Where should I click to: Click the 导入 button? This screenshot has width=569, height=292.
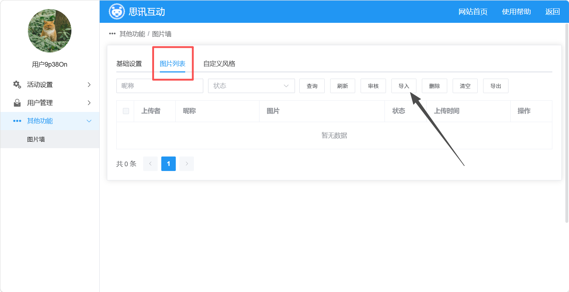point(404,86)
